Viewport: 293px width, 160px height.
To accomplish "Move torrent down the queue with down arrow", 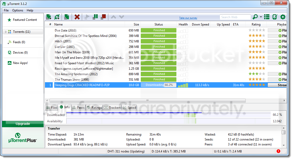I will coord(122,17).
